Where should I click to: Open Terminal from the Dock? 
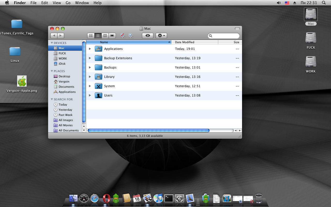[169, 198]
